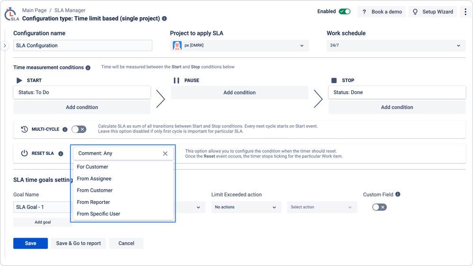
Task: Click the Multi-cycle info icon
Action: [65, 129]
